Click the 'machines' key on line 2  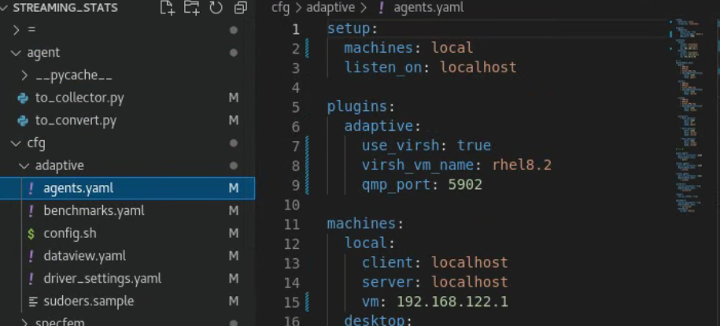coord(378,48)
